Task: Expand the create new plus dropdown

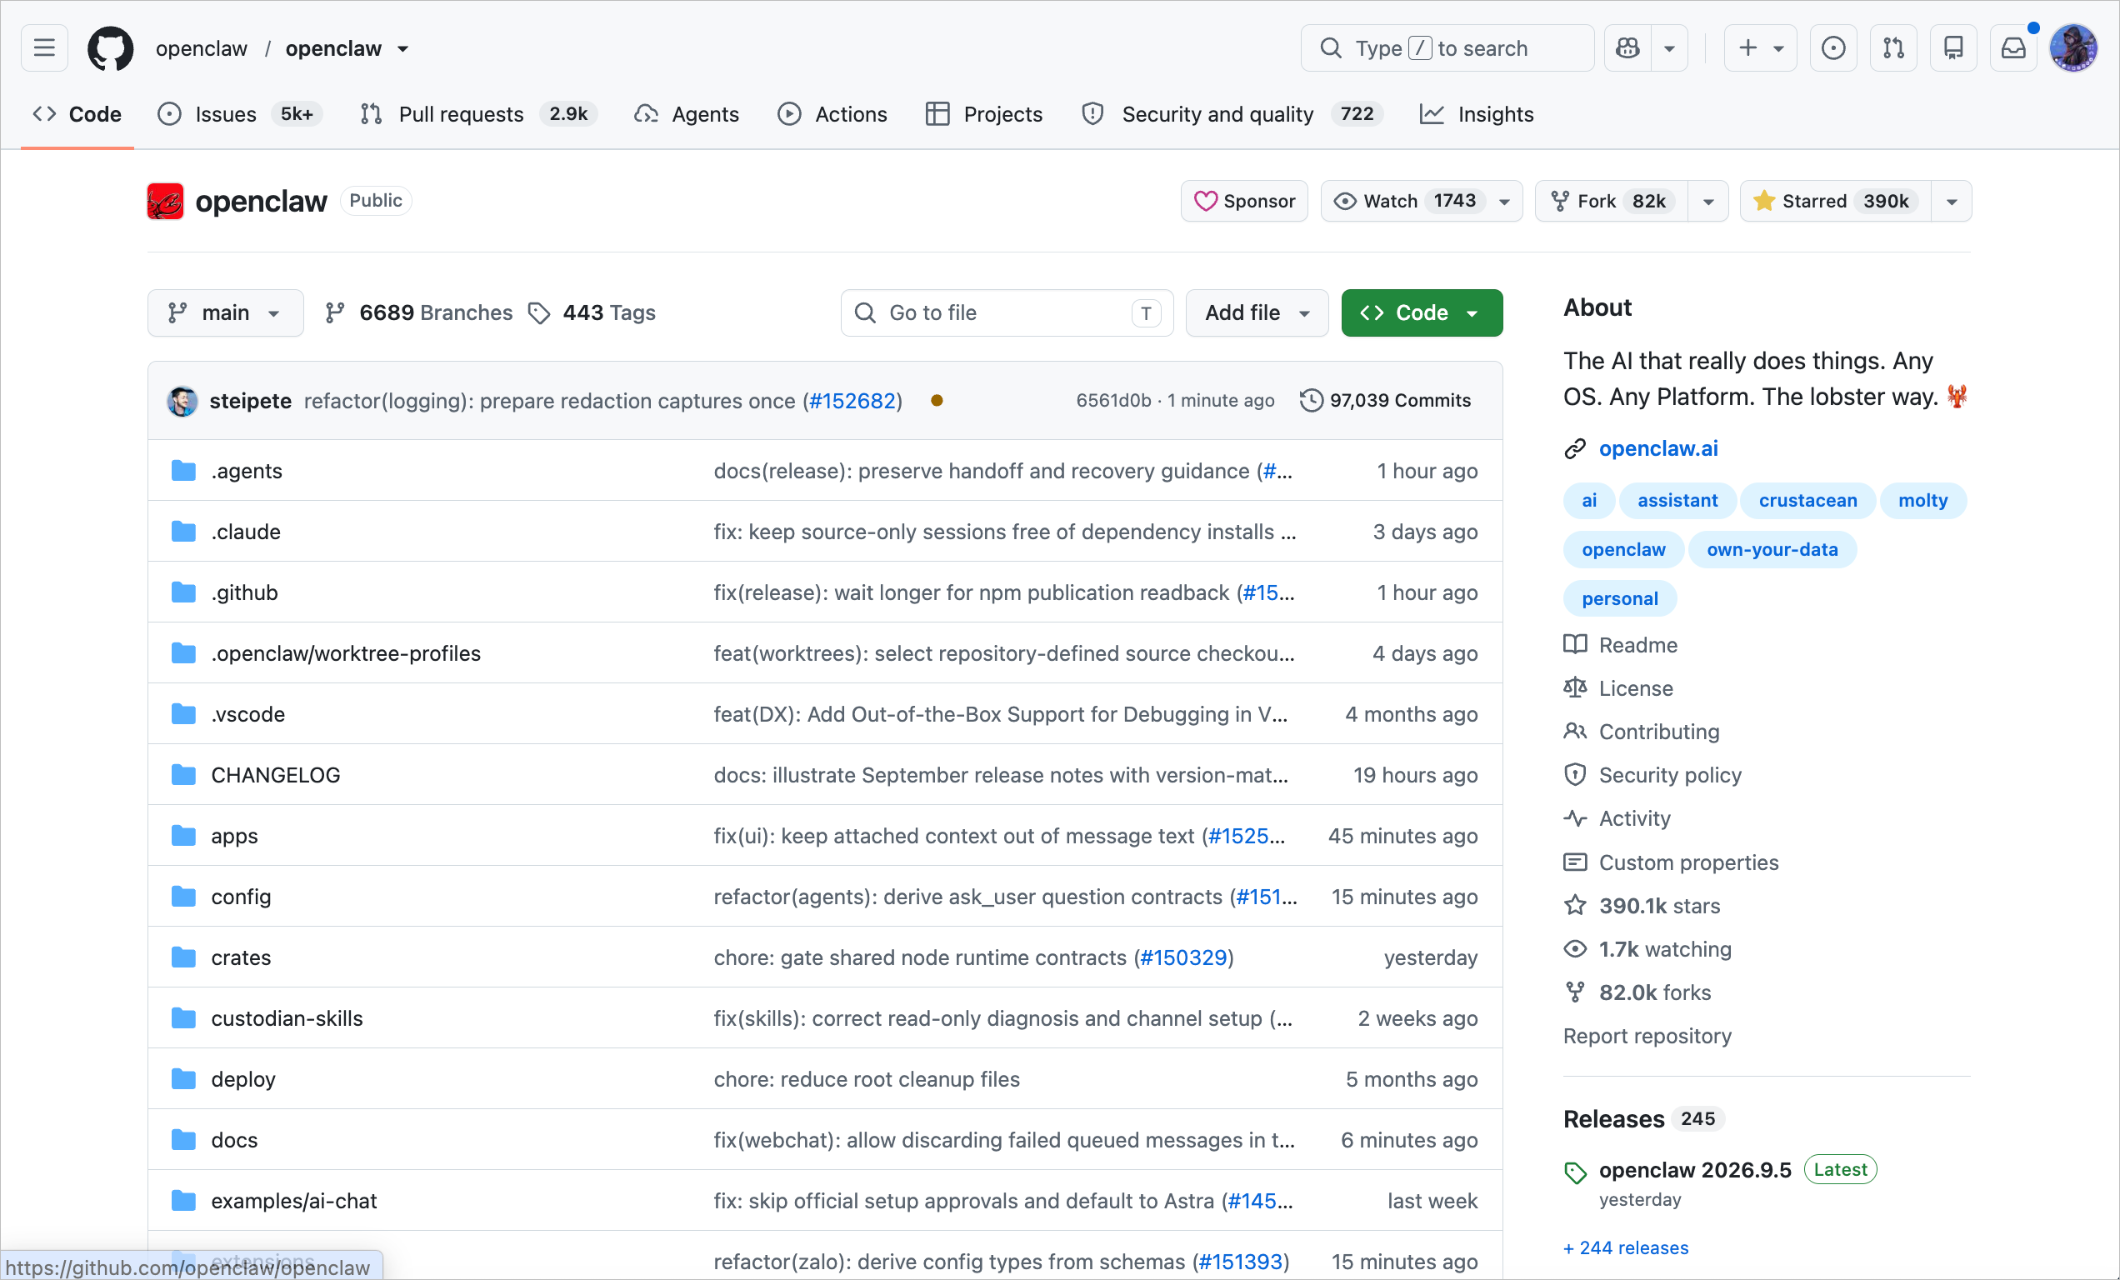Action: (x=1760, y=48)
